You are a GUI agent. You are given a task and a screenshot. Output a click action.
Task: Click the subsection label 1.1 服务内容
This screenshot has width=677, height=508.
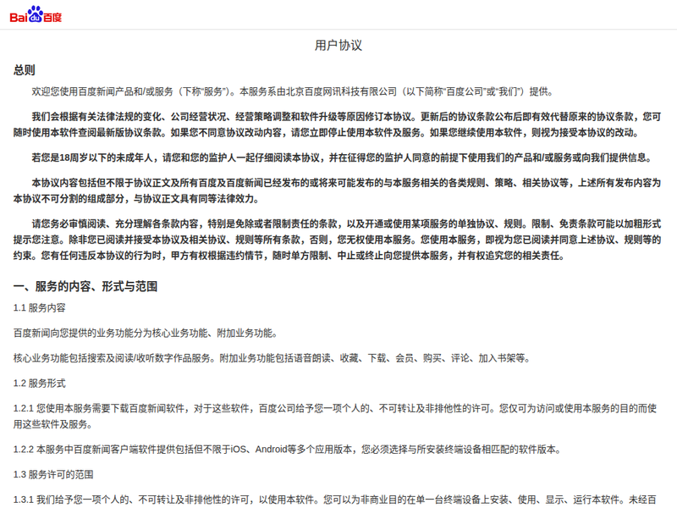tap(39, 308)
